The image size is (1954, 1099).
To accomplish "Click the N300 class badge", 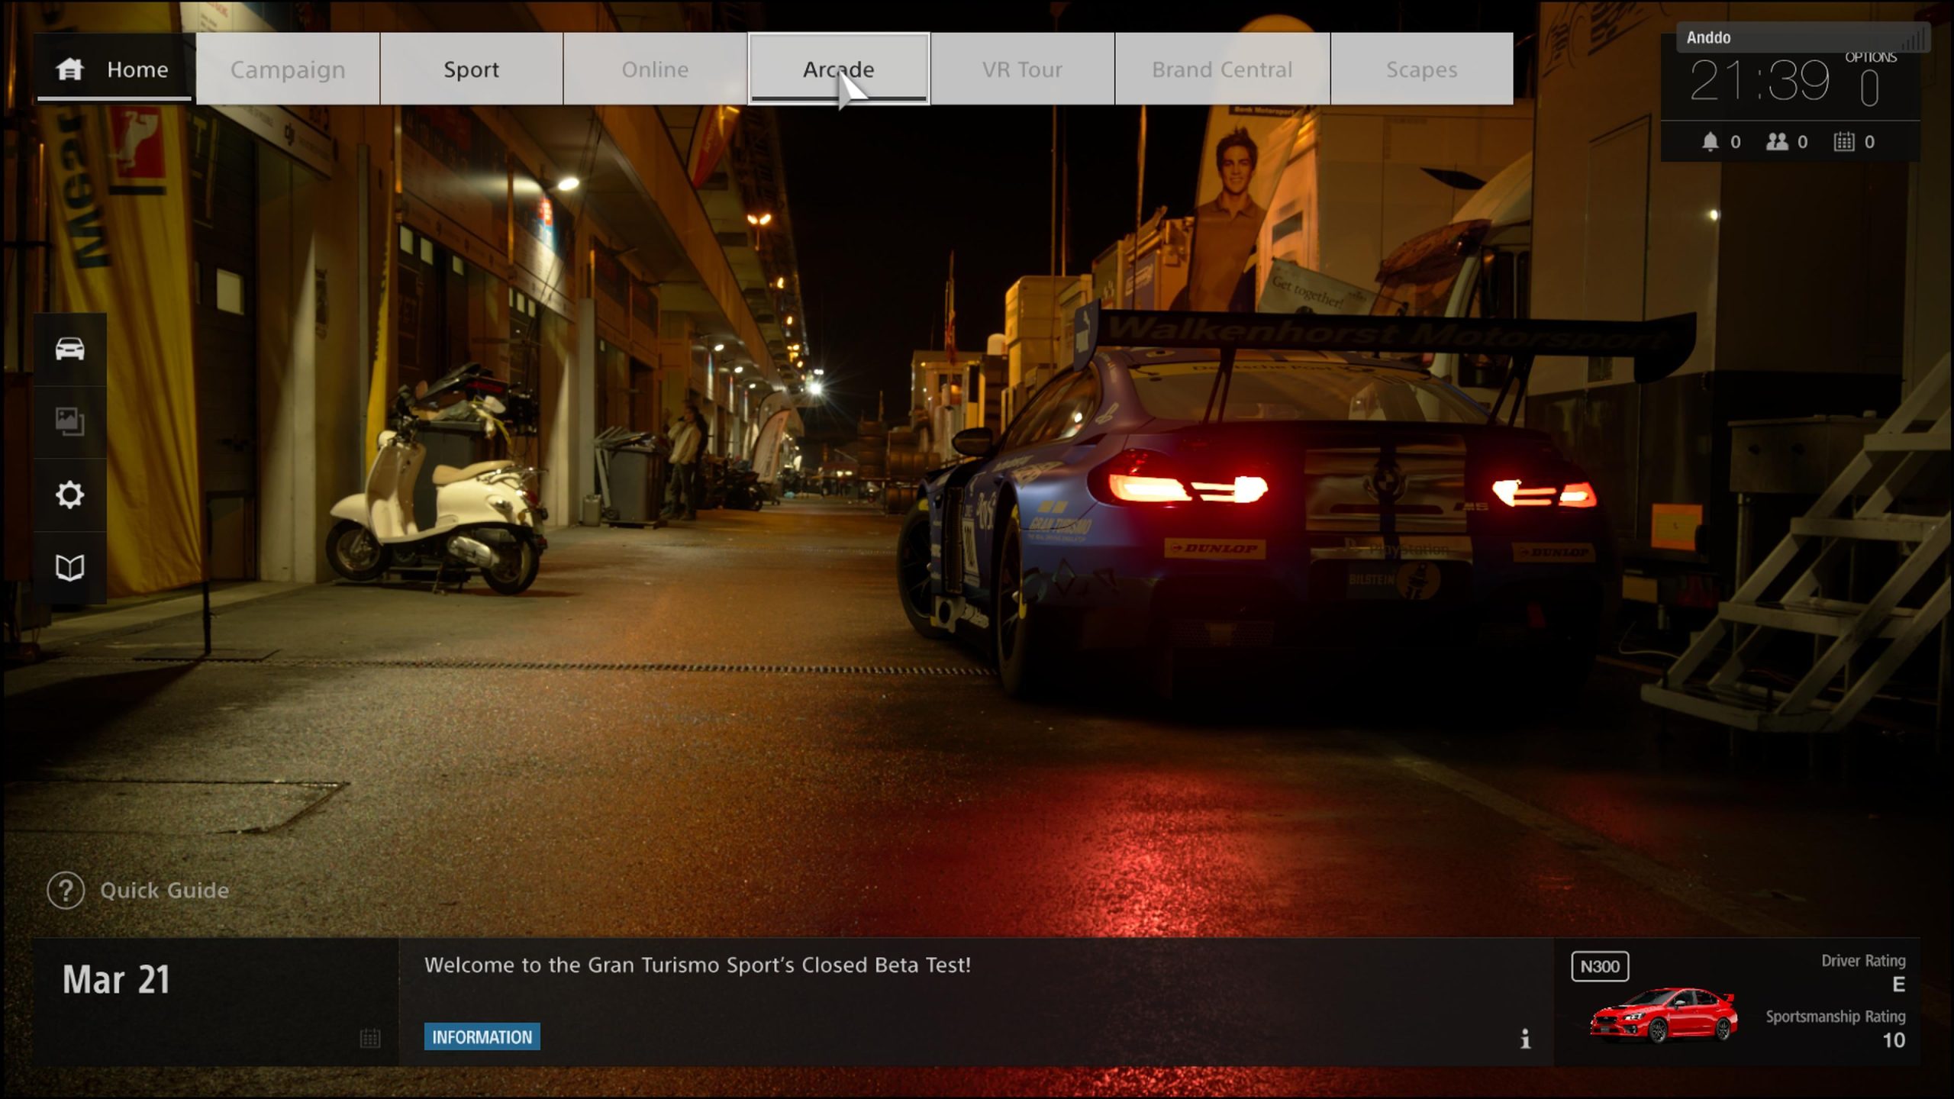I will [1600, 966].
